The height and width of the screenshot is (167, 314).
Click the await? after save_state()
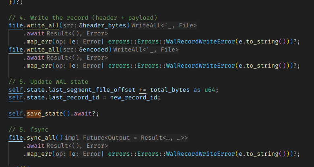tap(86, 113)
